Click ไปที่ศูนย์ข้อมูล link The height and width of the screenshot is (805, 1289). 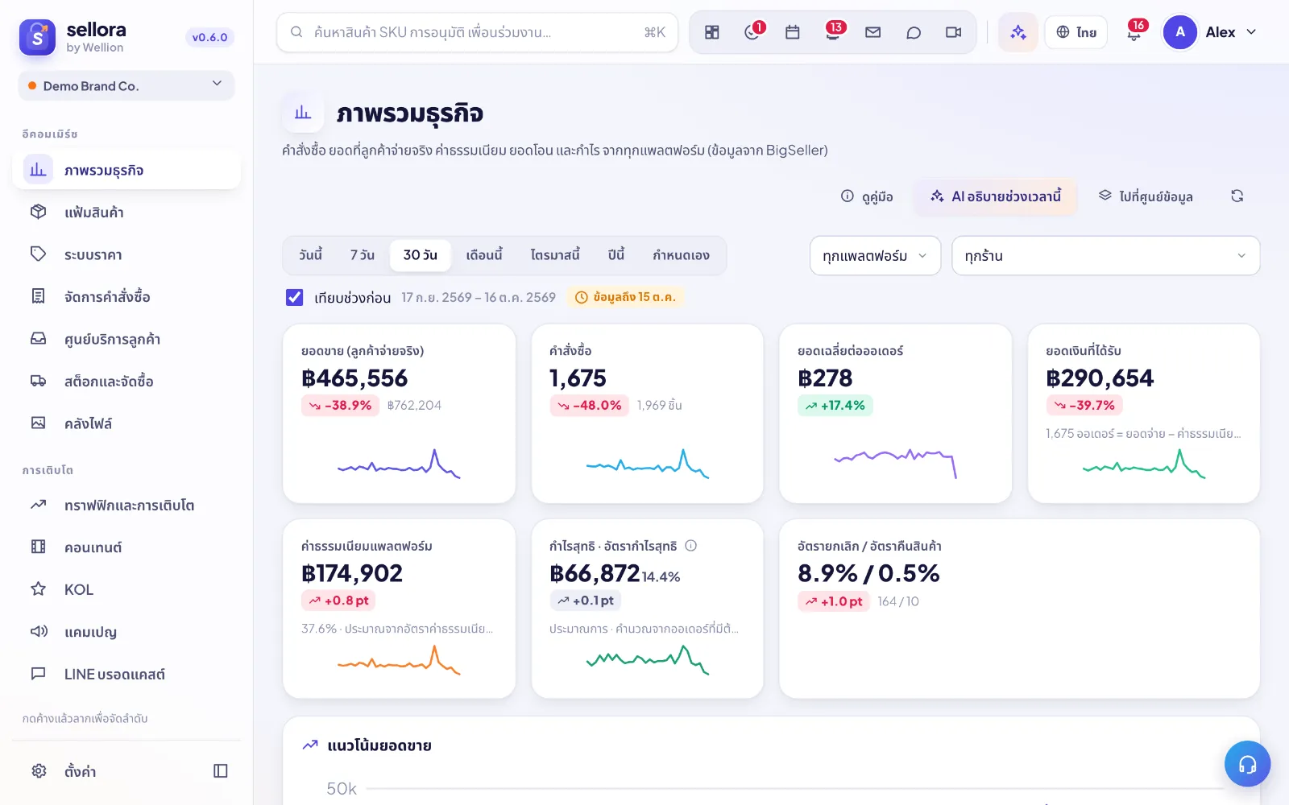pyautogui.click(x=1146, y=196)
